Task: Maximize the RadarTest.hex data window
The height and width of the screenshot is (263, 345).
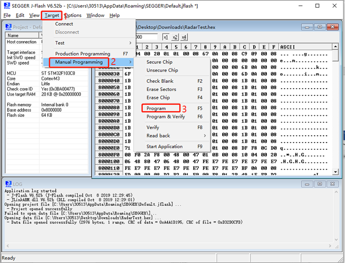Action: [x=320, y=27]
